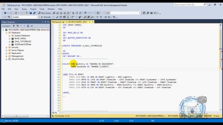Expand the Server Objects node
Image resolution: width=223 pixels, height=125 pixels.
pos(6,50)
